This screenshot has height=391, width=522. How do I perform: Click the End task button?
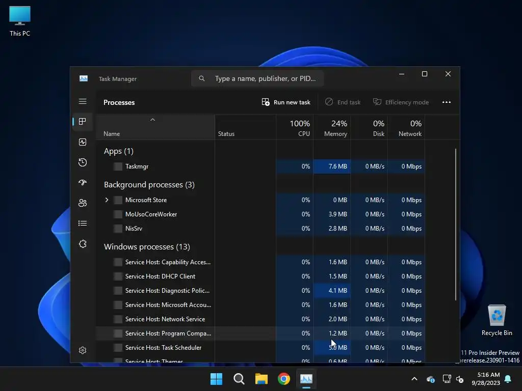pos(343,102)
